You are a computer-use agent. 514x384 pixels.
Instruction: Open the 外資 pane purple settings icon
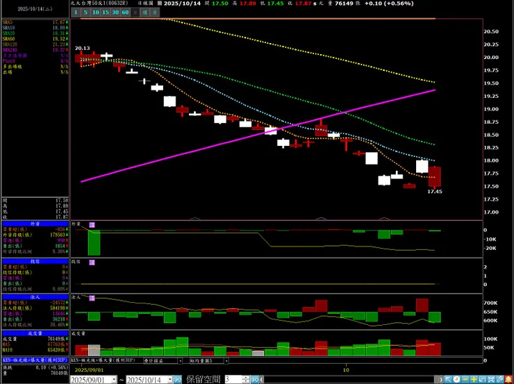(x=92, y=224)
